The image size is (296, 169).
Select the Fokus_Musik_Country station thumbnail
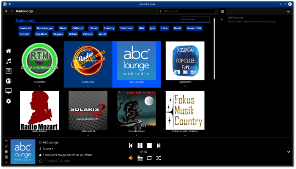point(185,110)
